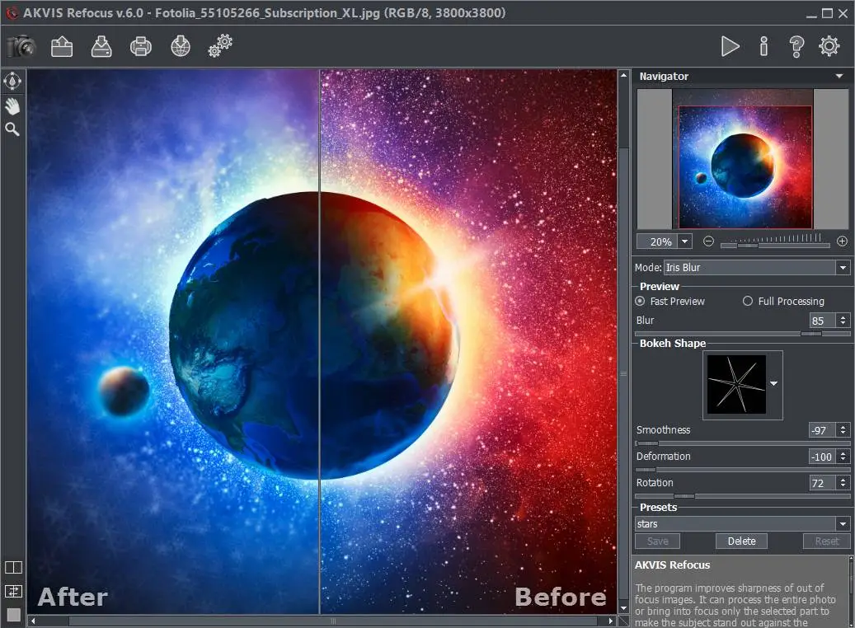This screenshot has width=855, height=628.
Task: Print the image with the printer icon
Action: [x=141, y=46]
